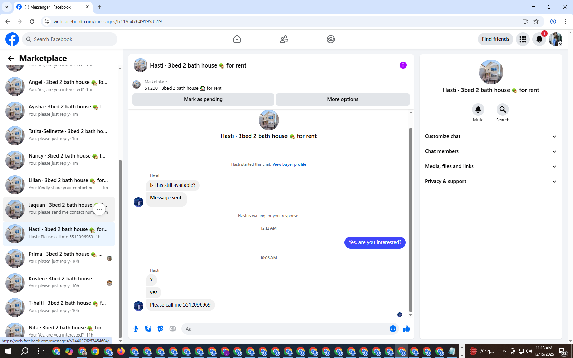The image size is (573, 358).
Task: Open the Tatita-Selinette conversation
Action: (59, 136)
